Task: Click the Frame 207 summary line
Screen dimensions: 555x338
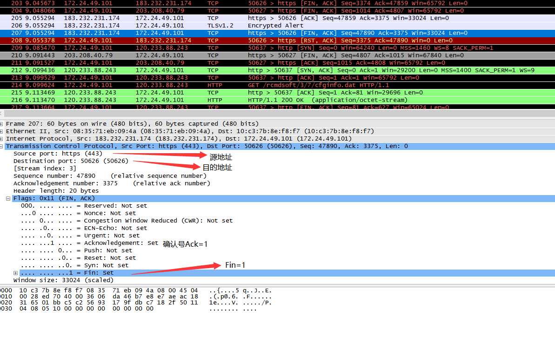Action: click(132, 124)
